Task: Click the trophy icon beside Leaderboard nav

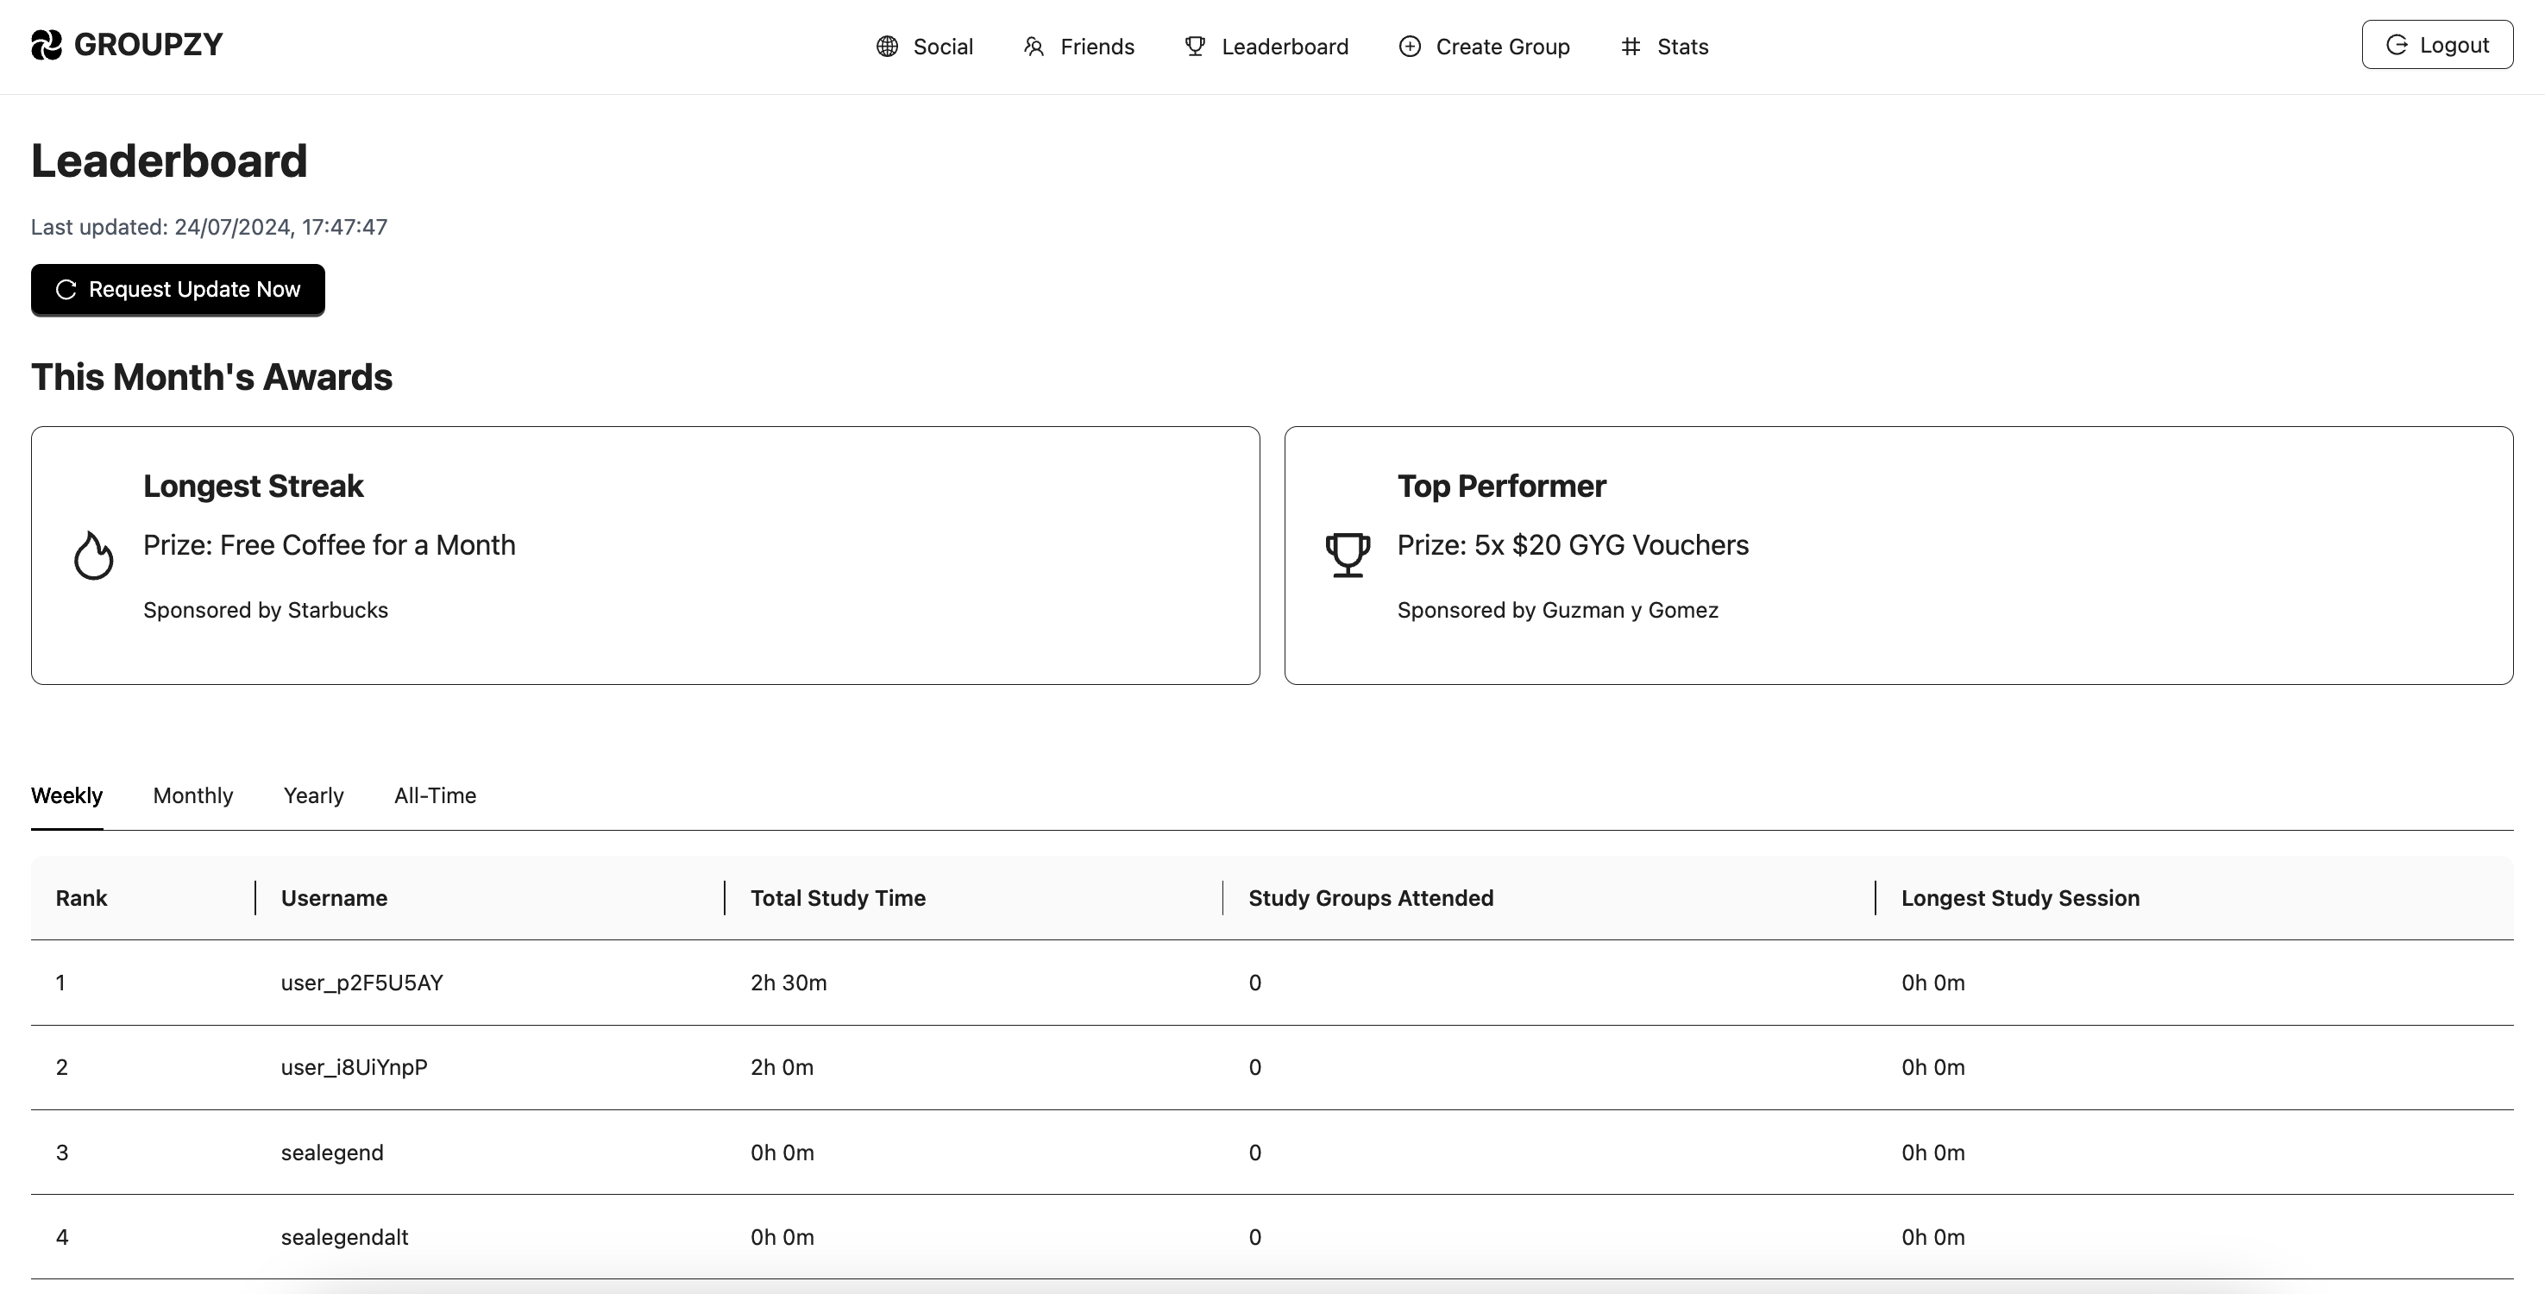Action: coord(1195,47)
